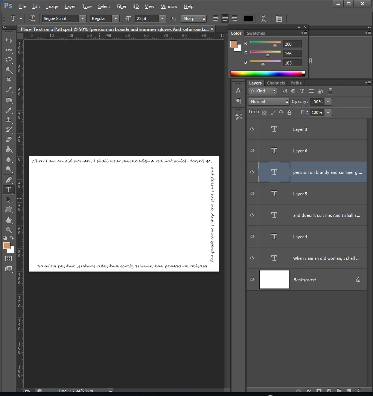The height and width of the screenshot is (396, 373).
Task: Switch to the Paths tab
Action: [x=296, y=83]
